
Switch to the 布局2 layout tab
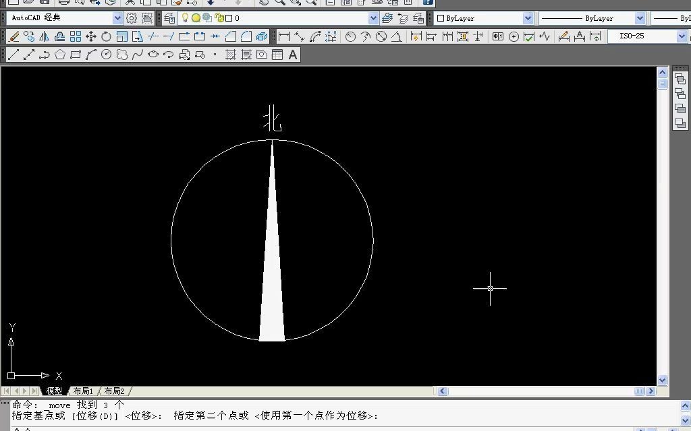(114, 391)
